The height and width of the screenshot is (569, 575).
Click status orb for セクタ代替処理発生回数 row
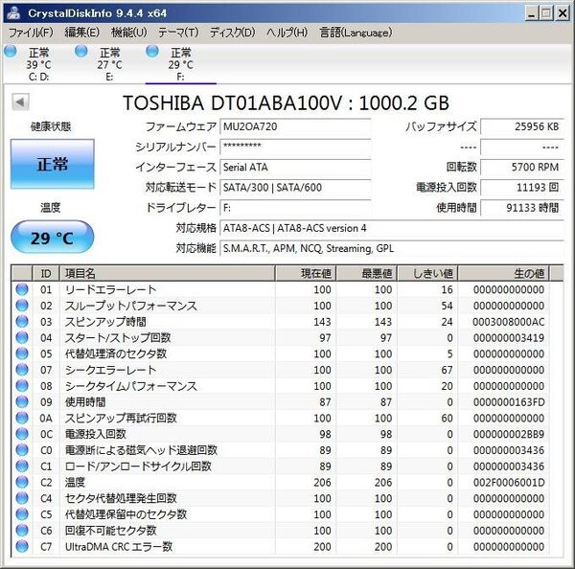[22, 498]
